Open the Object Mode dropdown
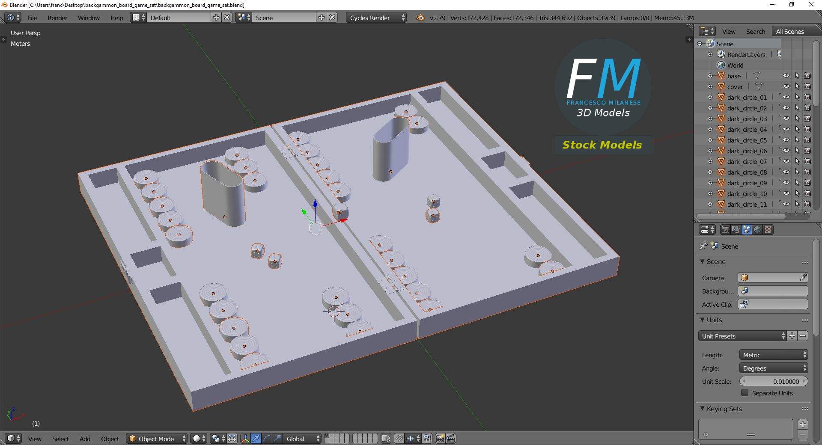The height and width of the screenshot is (445, 822). (157, 439)
